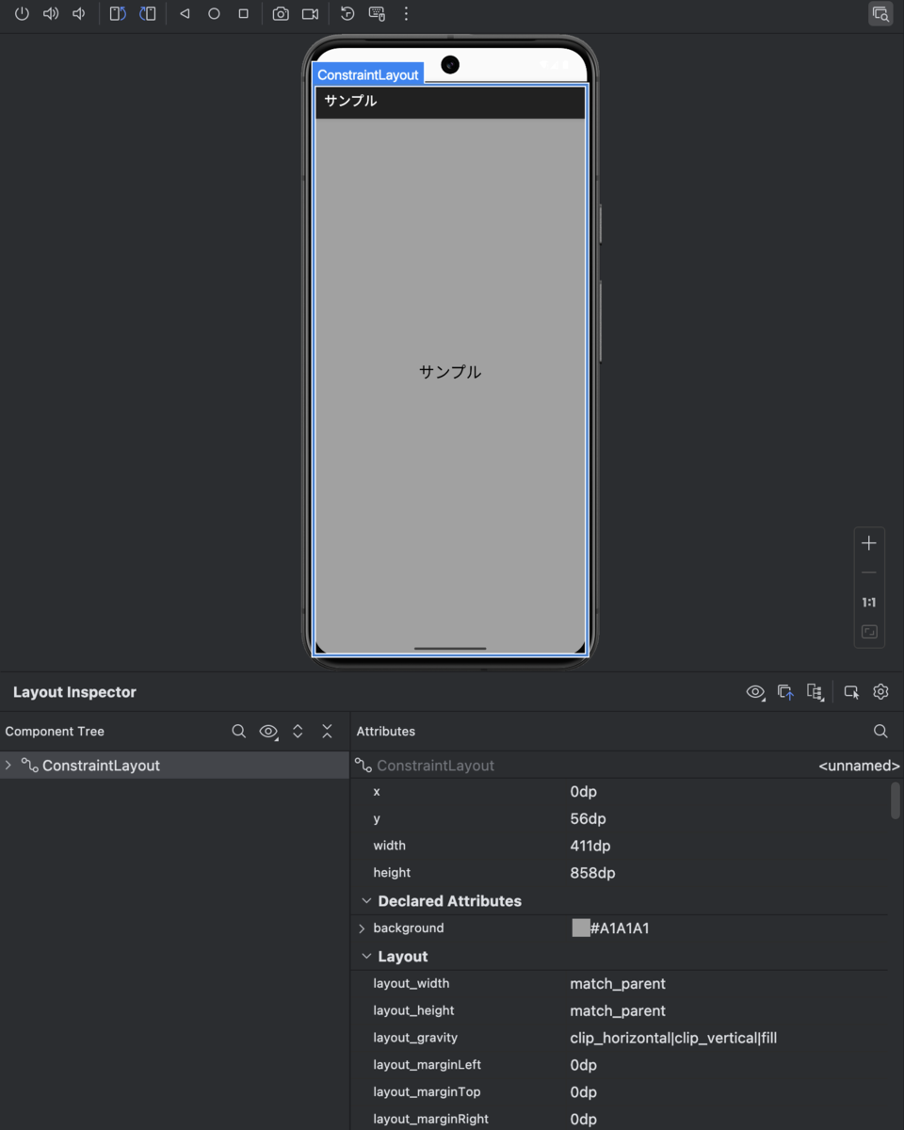The image size is (904, 1130).
Task: Expand the ConstraintLayout node in Component Tree
Action: tap(8, 766)
